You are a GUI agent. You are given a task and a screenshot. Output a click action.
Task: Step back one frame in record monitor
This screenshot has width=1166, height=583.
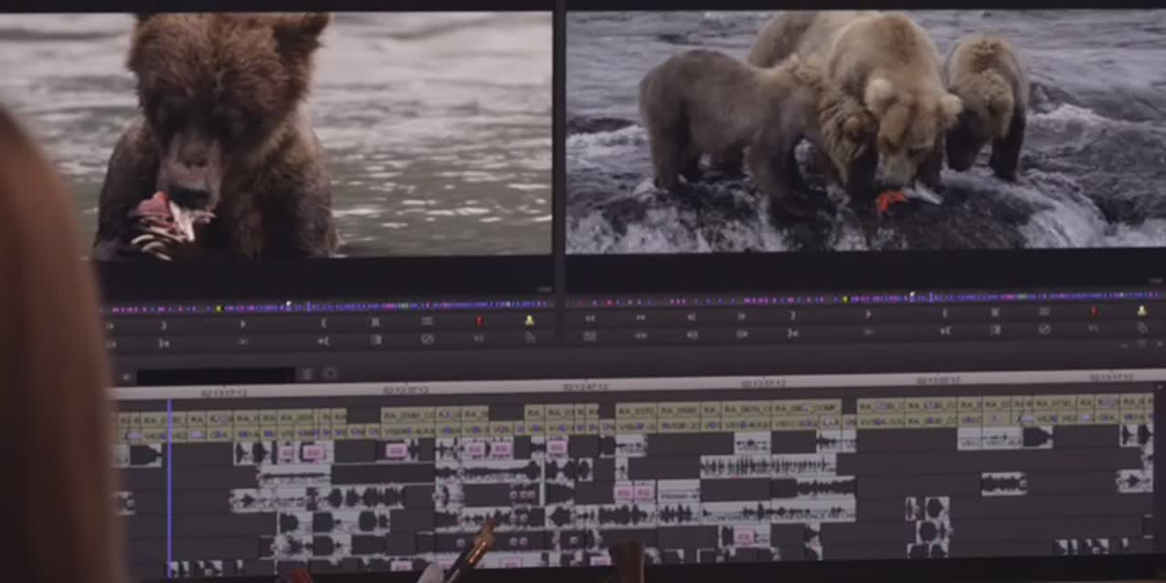pos(690,317)
